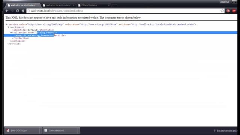
Task: Switch to the second wall-e.ktc.local tab
Action: [58, 5]
